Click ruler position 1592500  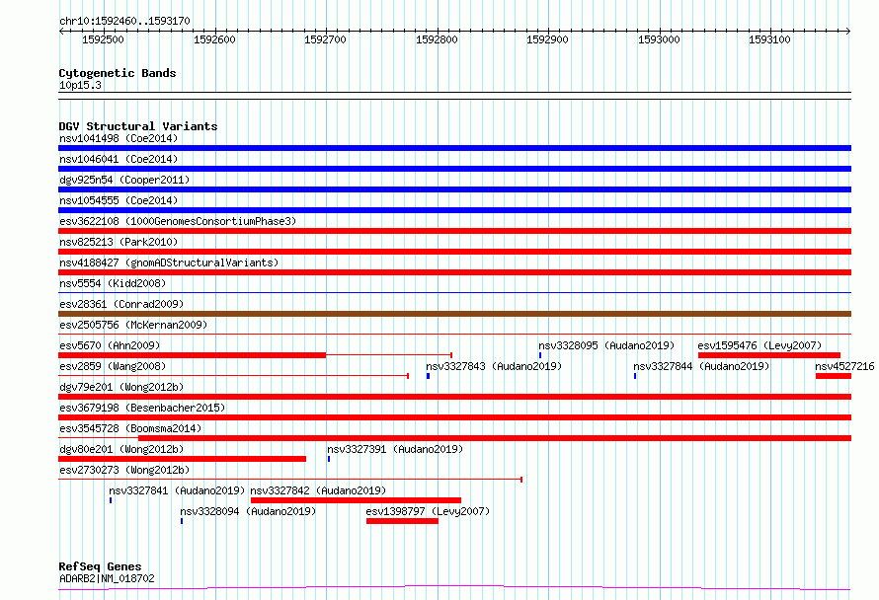pos(103,39)
